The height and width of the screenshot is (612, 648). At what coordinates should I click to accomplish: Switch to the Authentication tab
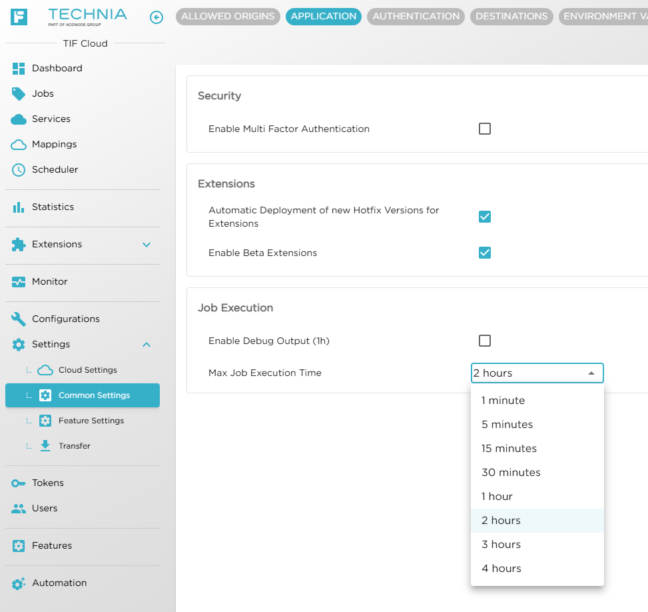click(x=416, y=17)
